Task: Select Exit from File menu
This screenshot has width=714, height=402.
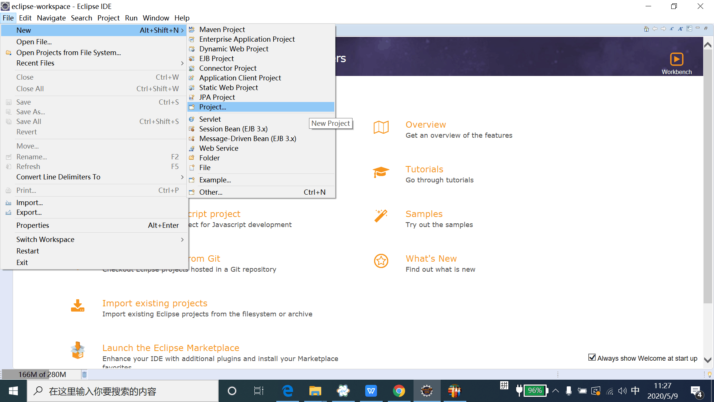Action: [94, 262]
